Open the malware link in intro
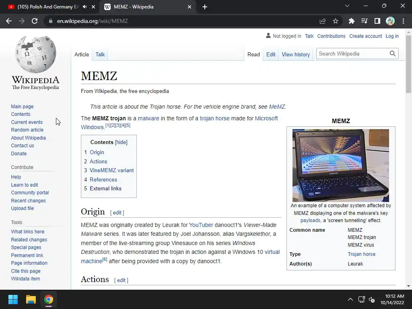Screen dimensions: 412x309 148,118
